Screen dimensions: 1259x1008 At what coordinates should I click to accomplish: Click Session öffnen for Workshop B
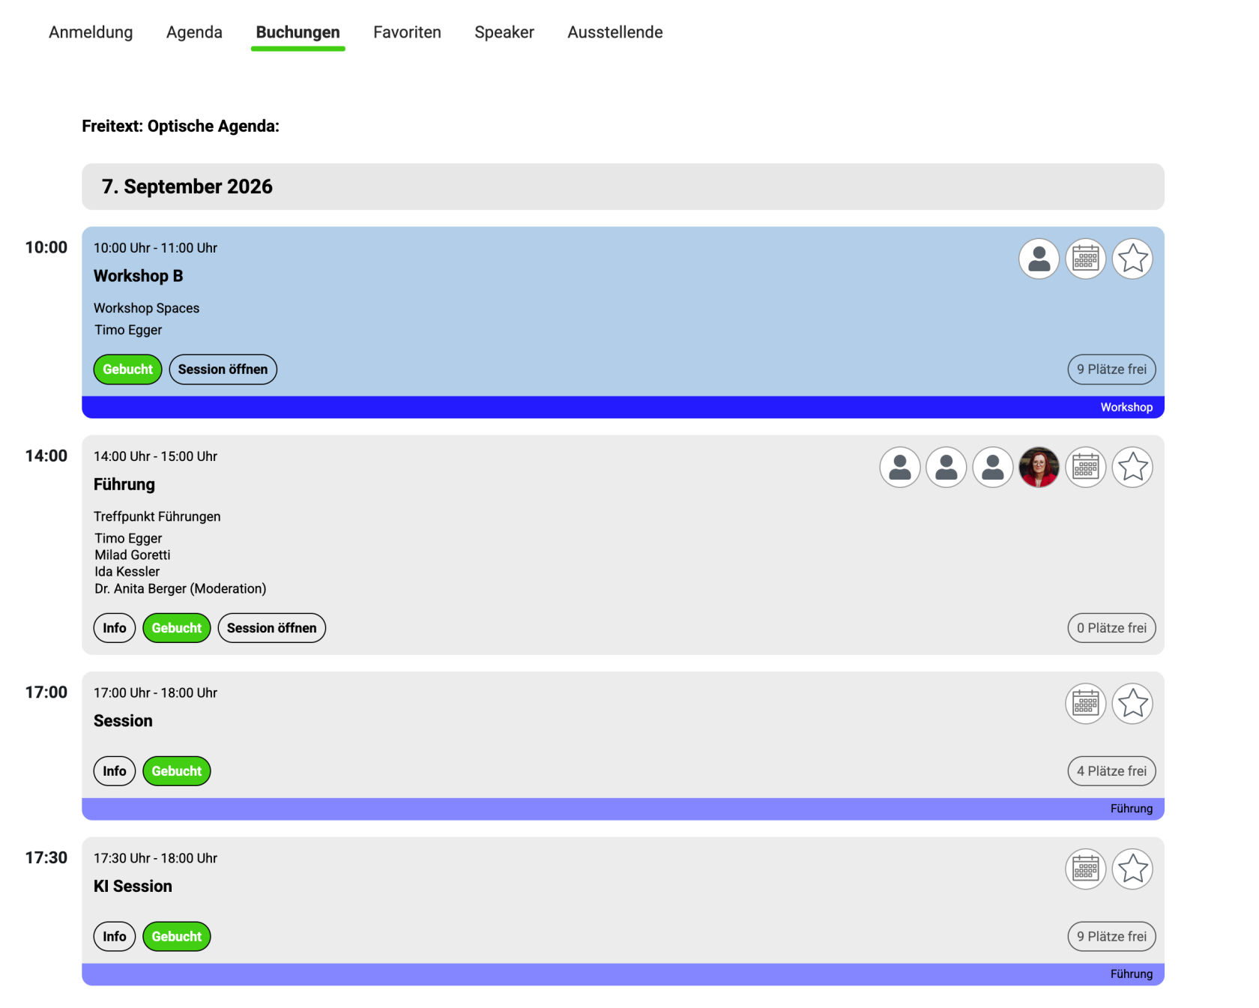point(223,369)
